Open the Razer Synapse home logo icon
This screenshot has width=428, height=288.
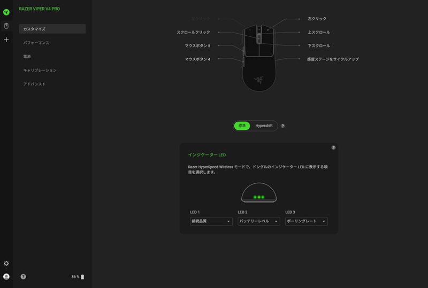tap(6, 12)
